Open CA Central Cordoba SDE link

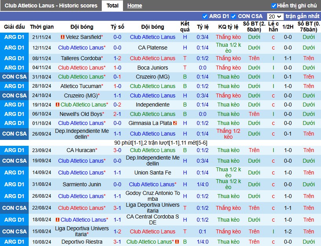click(x=152, y=220)
